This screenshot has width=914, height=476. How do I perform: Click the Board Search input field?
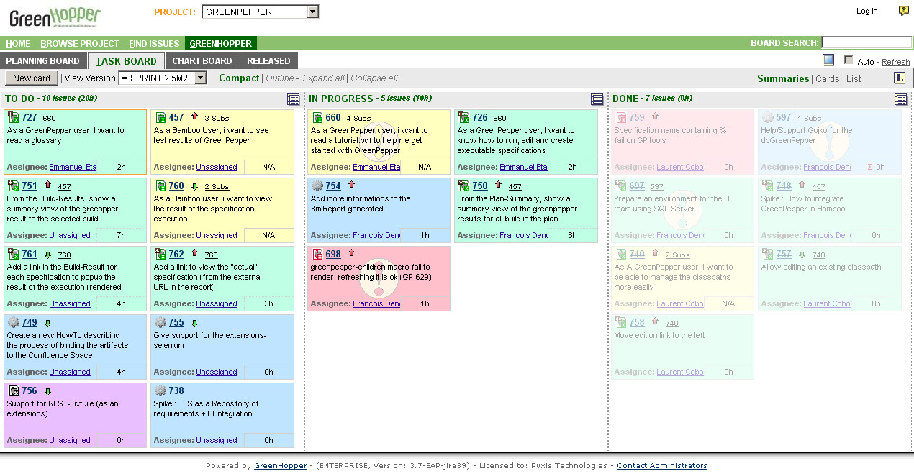[x=867, y=43]
